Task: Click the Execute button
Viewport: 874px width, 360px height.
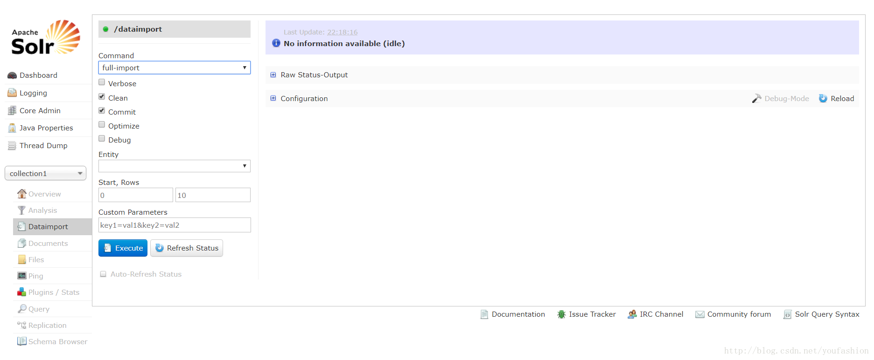Action: pos(123,248)
